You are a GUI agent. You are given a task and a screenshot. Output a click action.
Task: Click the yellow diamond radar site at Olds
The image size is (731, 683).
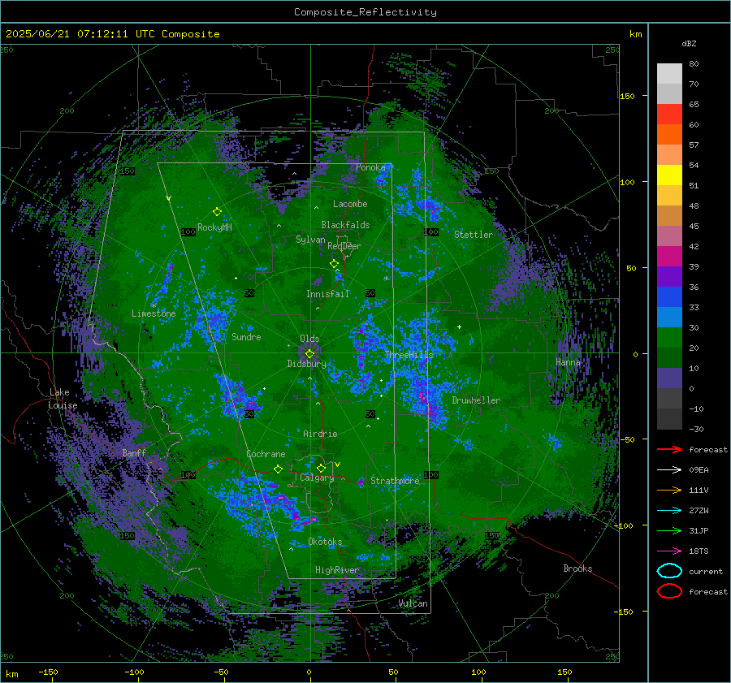point(309,354)
